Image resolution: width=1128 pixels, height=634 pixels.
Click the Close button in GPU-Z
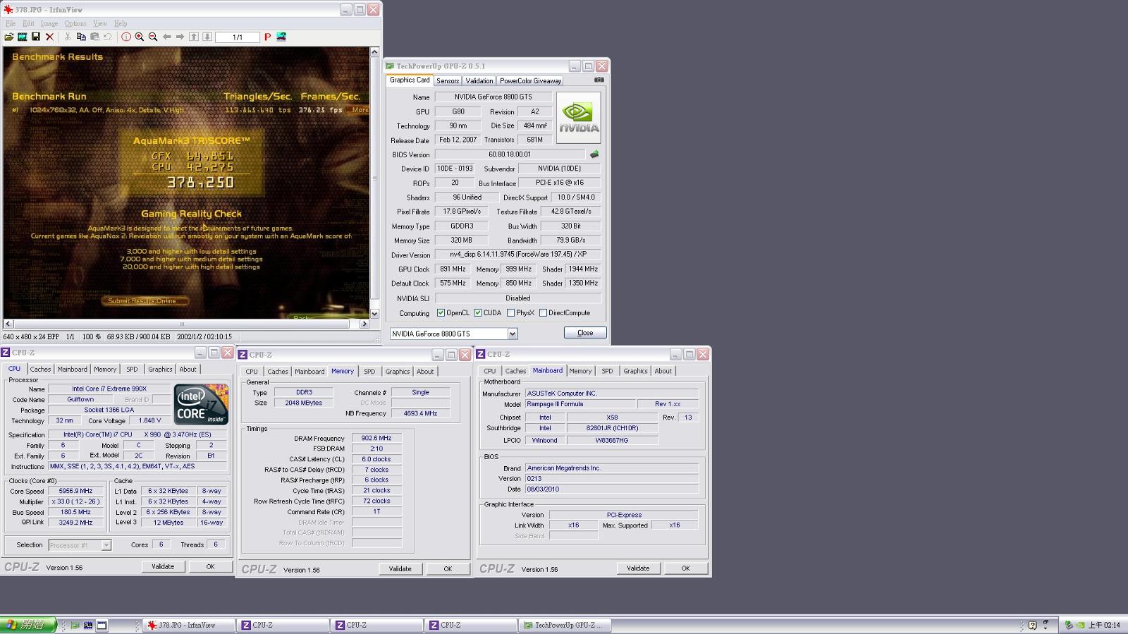tap(585, 333)
